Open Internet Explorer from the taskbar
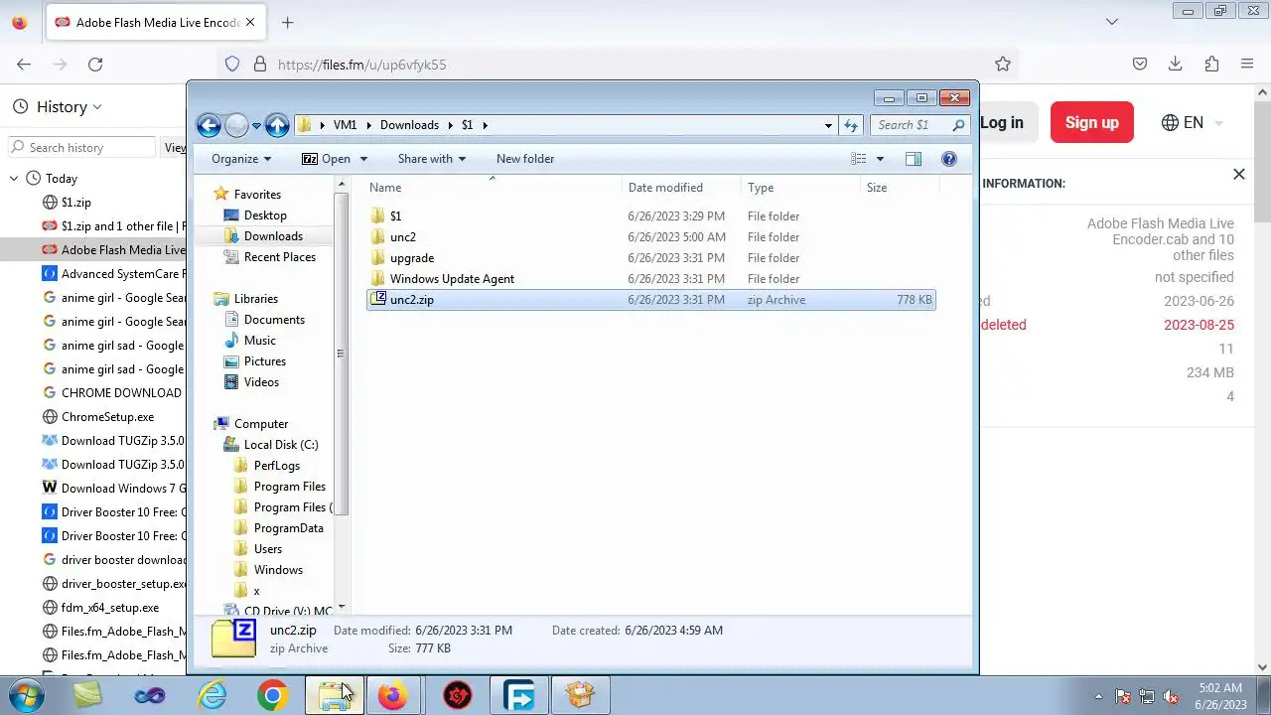 (x=212, y=695)
